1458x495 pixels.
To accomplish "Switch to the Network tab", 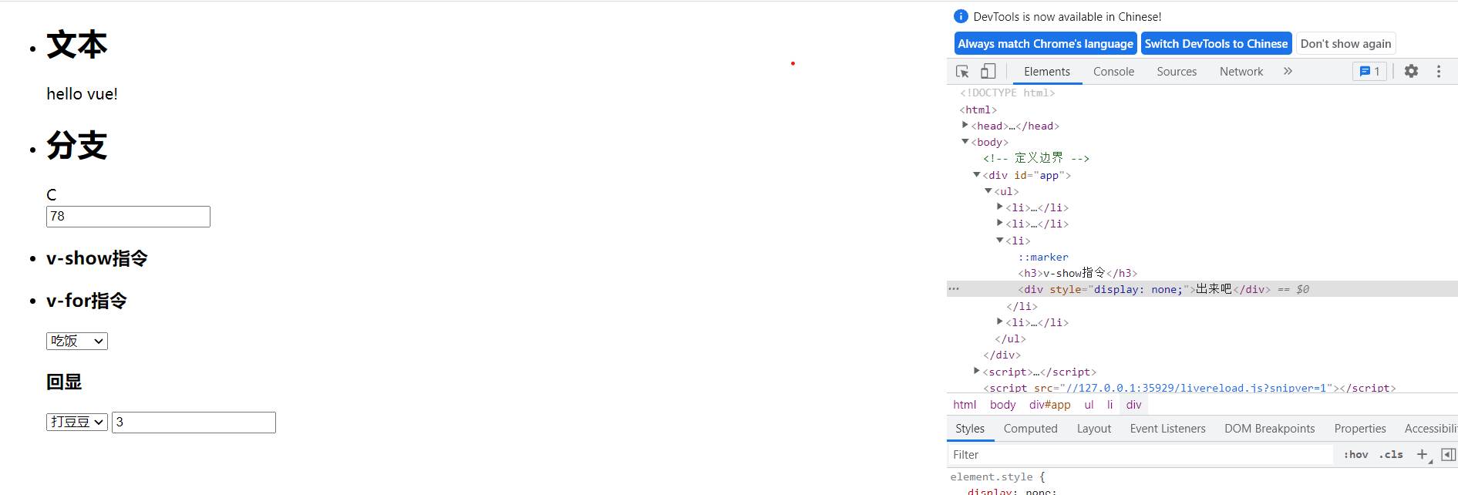I will (x=1241, y=71).
